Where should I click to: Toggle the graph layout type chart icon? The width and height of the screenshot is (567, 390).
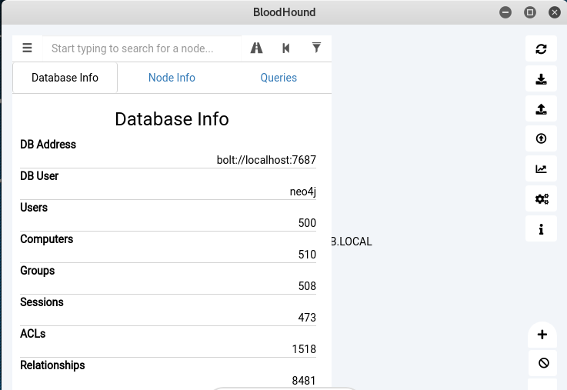point(542,169)
